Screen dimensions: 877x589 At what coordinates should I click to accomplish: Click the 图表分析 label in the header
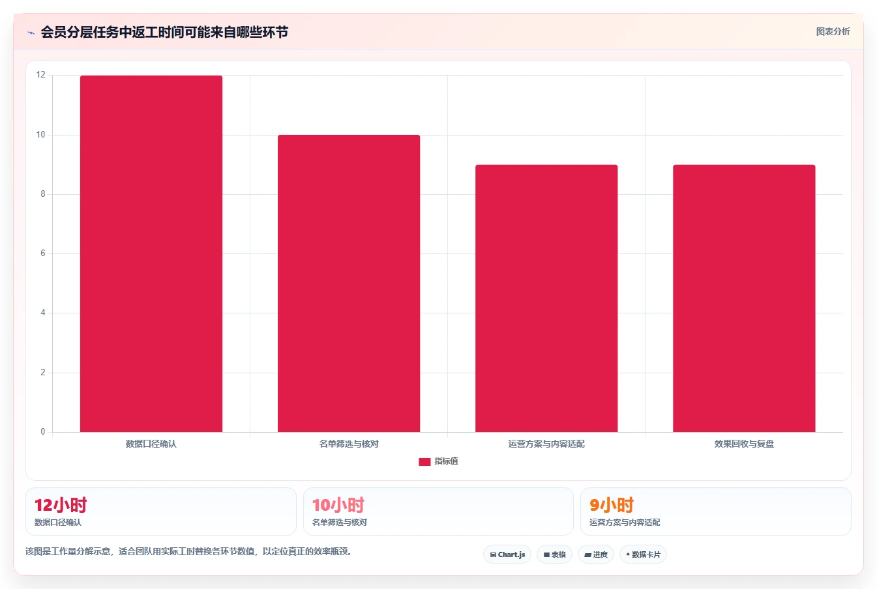click(x=833, y=31)
